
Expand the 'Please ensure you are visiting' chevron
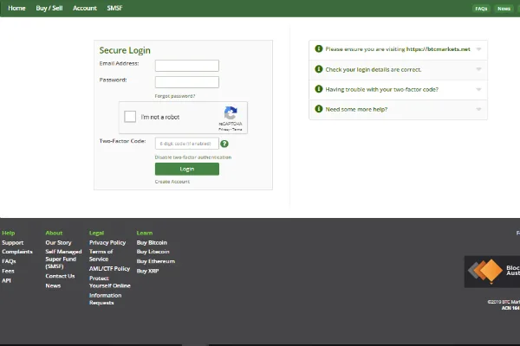point(479,49)
